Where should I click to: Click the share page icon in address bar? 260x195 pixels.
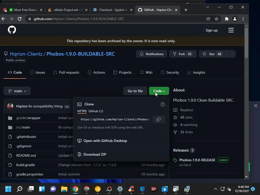click(x=208, y=19)
